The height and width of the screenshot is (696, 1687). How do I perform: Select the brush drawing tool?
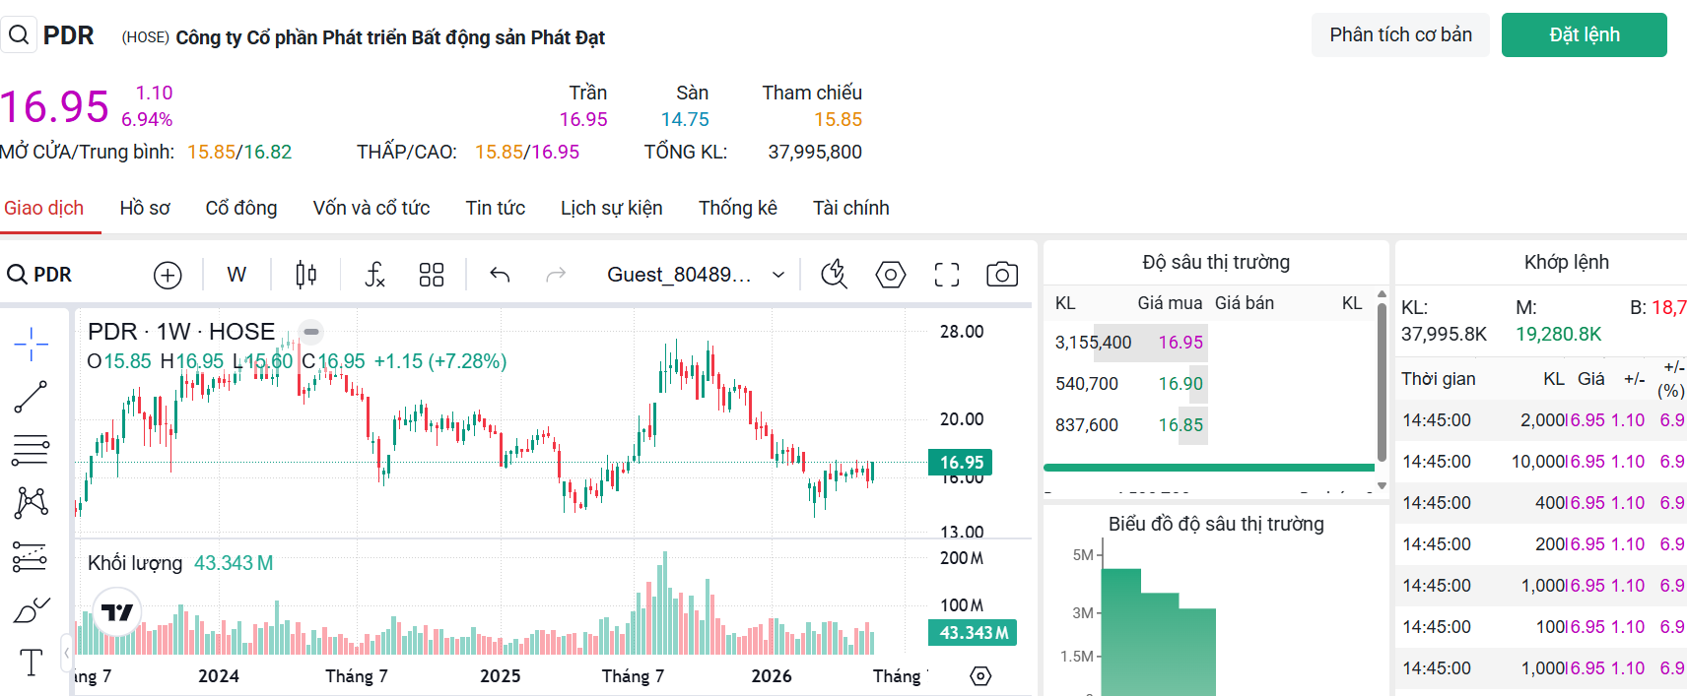click(x=31, y=609)
